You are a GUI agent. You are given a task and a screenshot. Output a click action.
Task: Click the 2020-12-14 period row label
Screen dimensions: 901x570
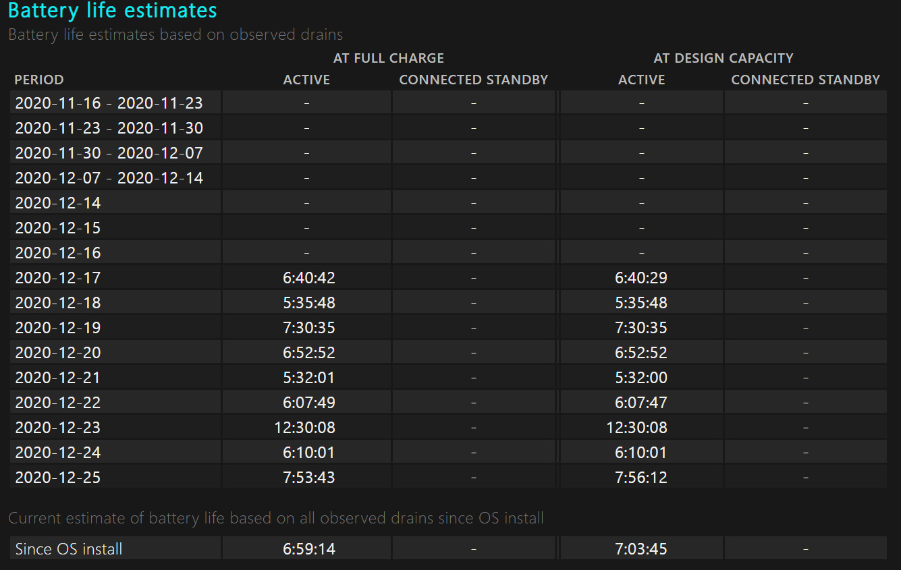point(58,203)
